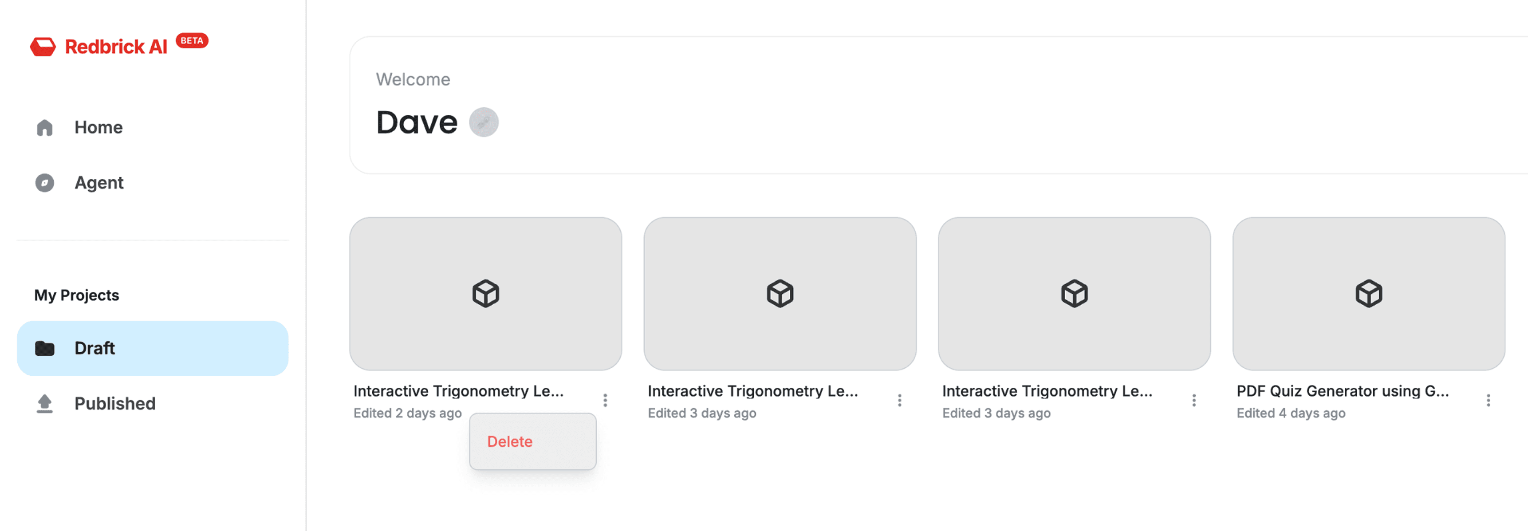Select the Draft projects tab
1528x531 pixels.
point(95,348)
